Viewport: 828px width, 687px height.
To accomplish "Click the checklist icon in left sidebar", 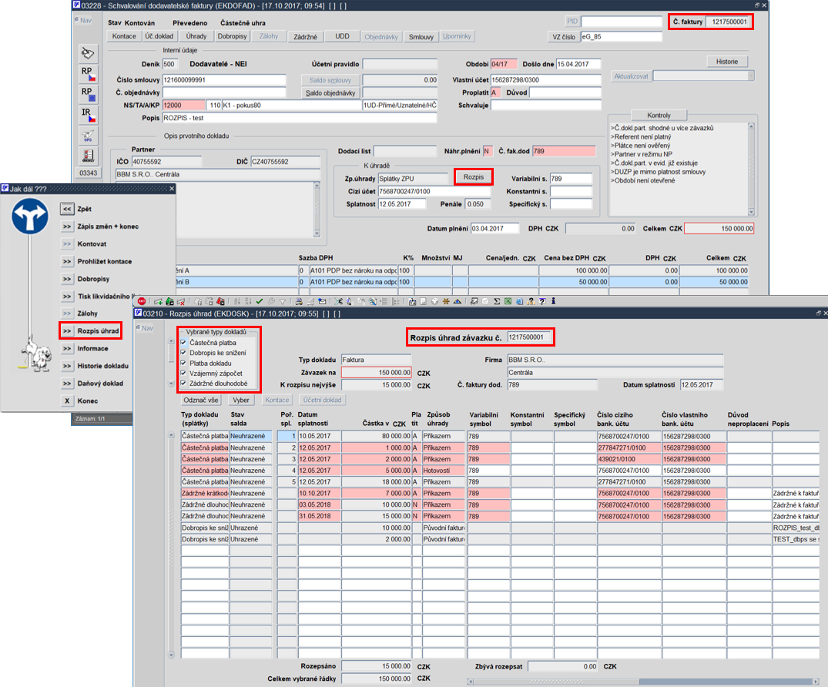I will pos(88,156).
